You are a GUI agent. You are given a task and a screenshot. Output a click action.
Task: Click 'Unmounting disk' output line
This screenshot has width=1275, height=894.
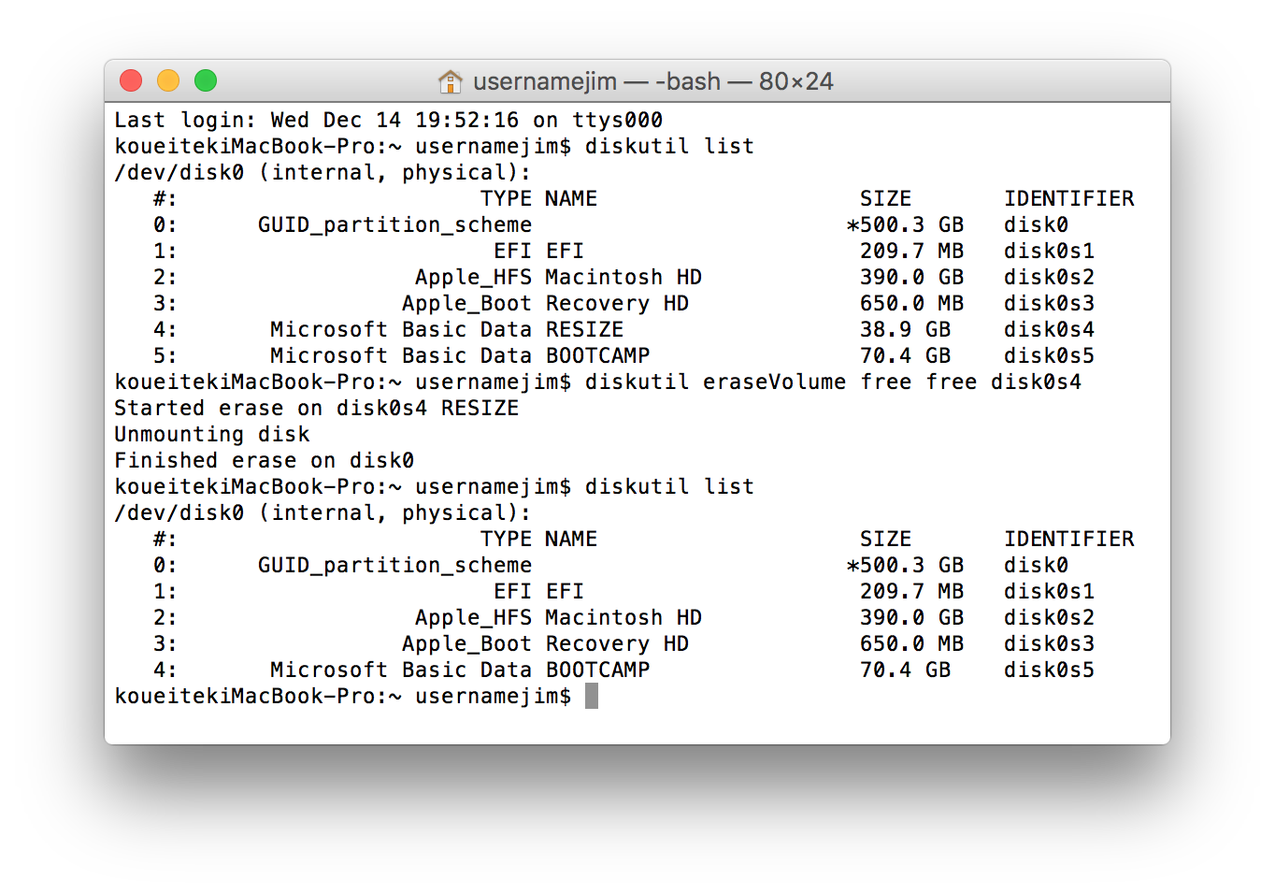tap(212, 434)
